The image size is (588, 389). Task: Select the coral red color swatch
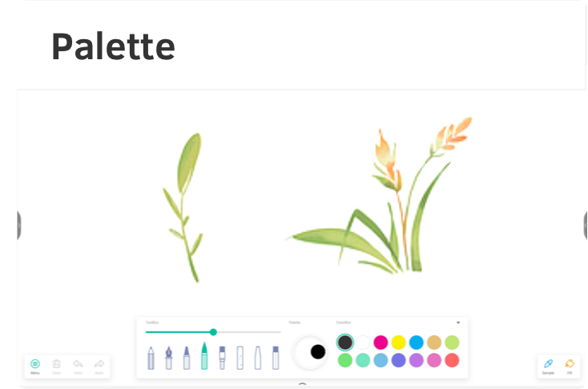tap(452, 360)
